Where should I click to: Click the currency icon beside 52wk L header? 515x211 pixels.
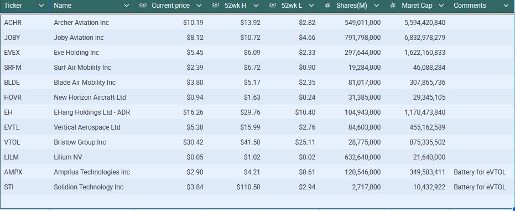[x=272, y=5]
